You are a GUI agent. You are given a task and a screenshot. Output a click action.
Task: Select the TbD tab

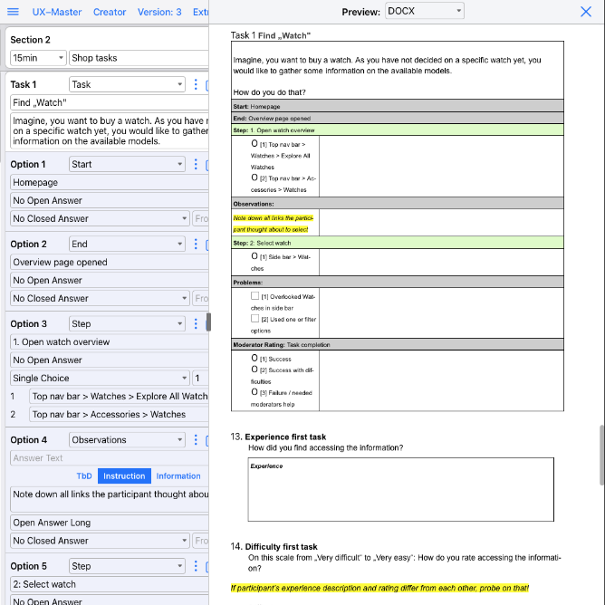click(x=84, y=475)
